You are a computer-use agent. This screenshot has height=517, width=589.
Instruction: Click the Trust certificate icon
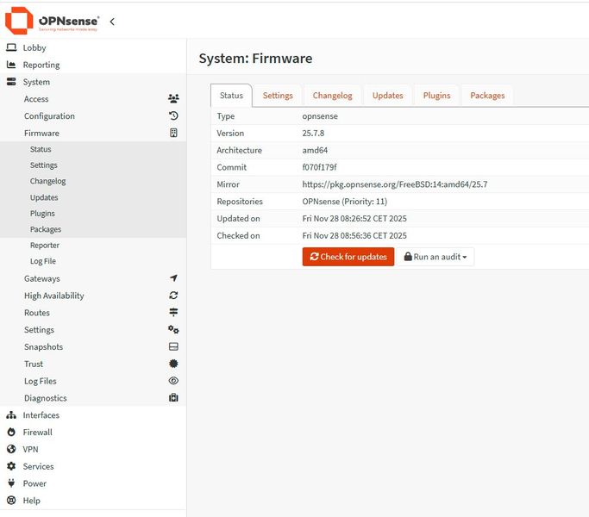[x=173, y=364]
